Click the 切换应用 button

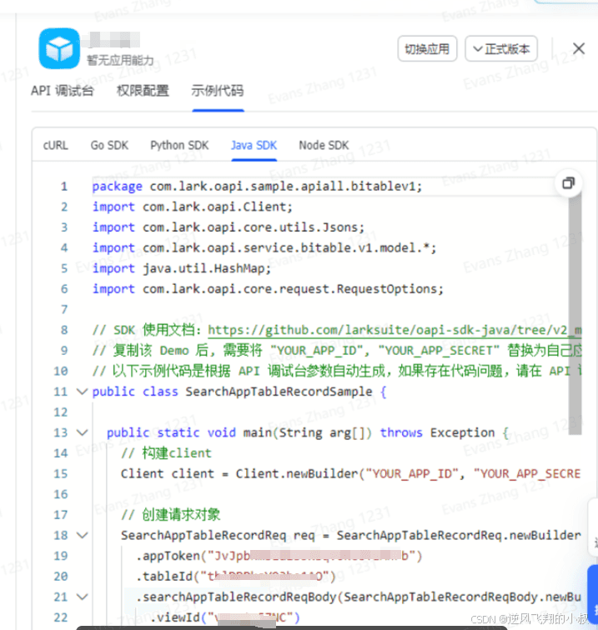pyautogui.click(x=427, y=48)
